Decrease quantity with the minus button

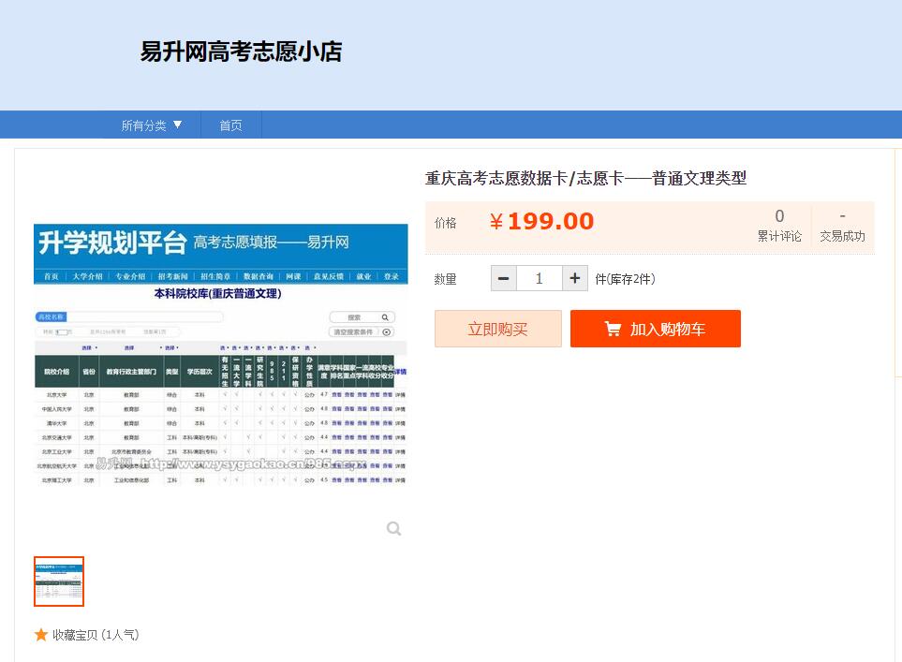point(504,278)
